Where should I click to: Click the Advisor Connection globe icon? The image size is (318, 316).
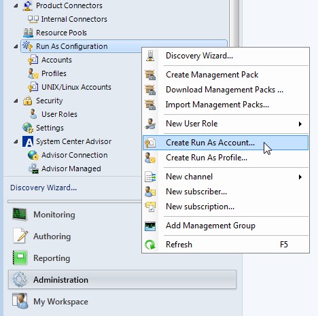click(x=33, y=155)
